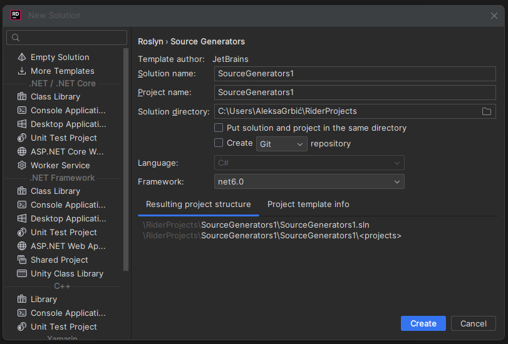
Task: Click the JetBrains template author value
Action: [231, 59]
